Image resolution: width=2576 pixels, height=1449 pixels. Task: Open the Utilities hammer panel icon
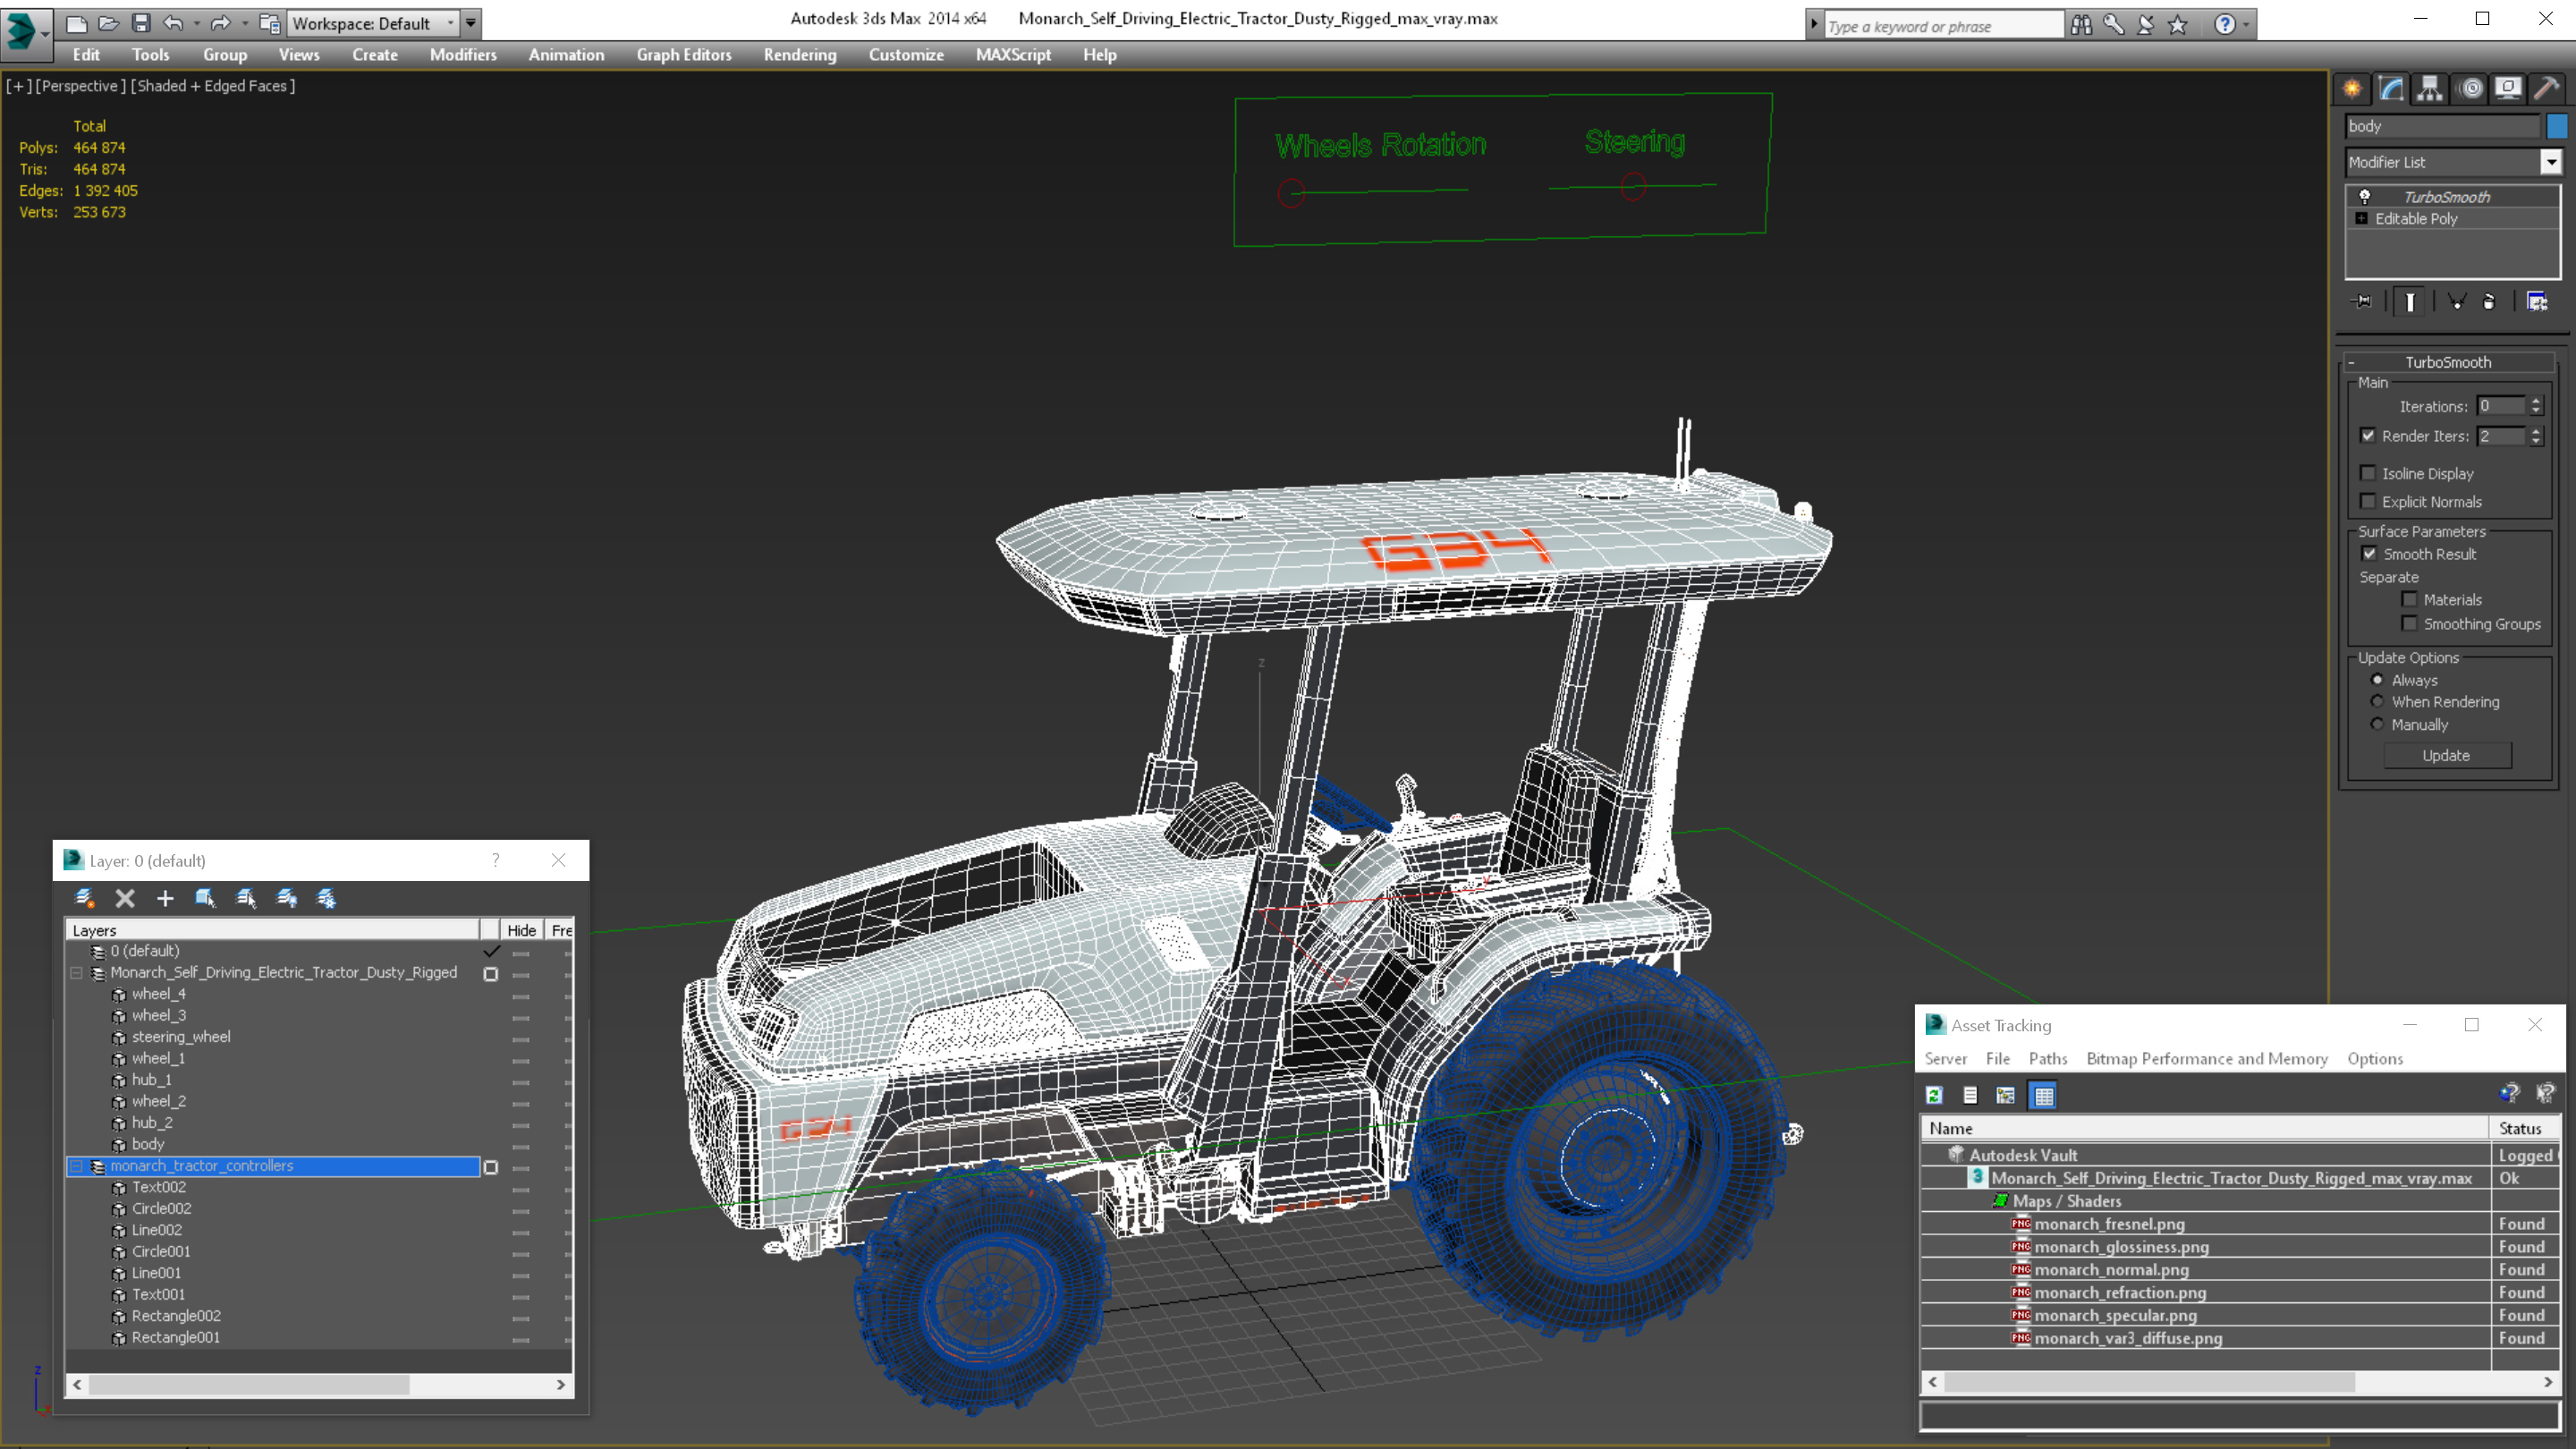pos(2546,88)
